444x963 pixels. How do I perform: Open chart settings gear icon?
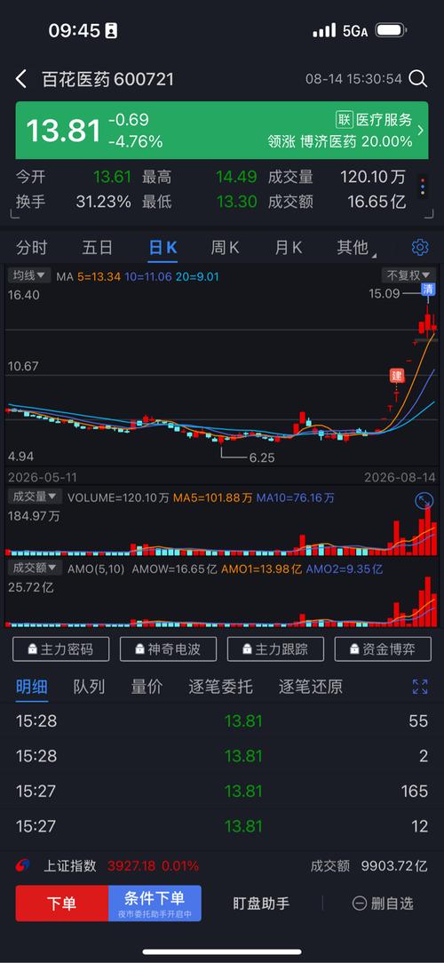click(420, 248)
